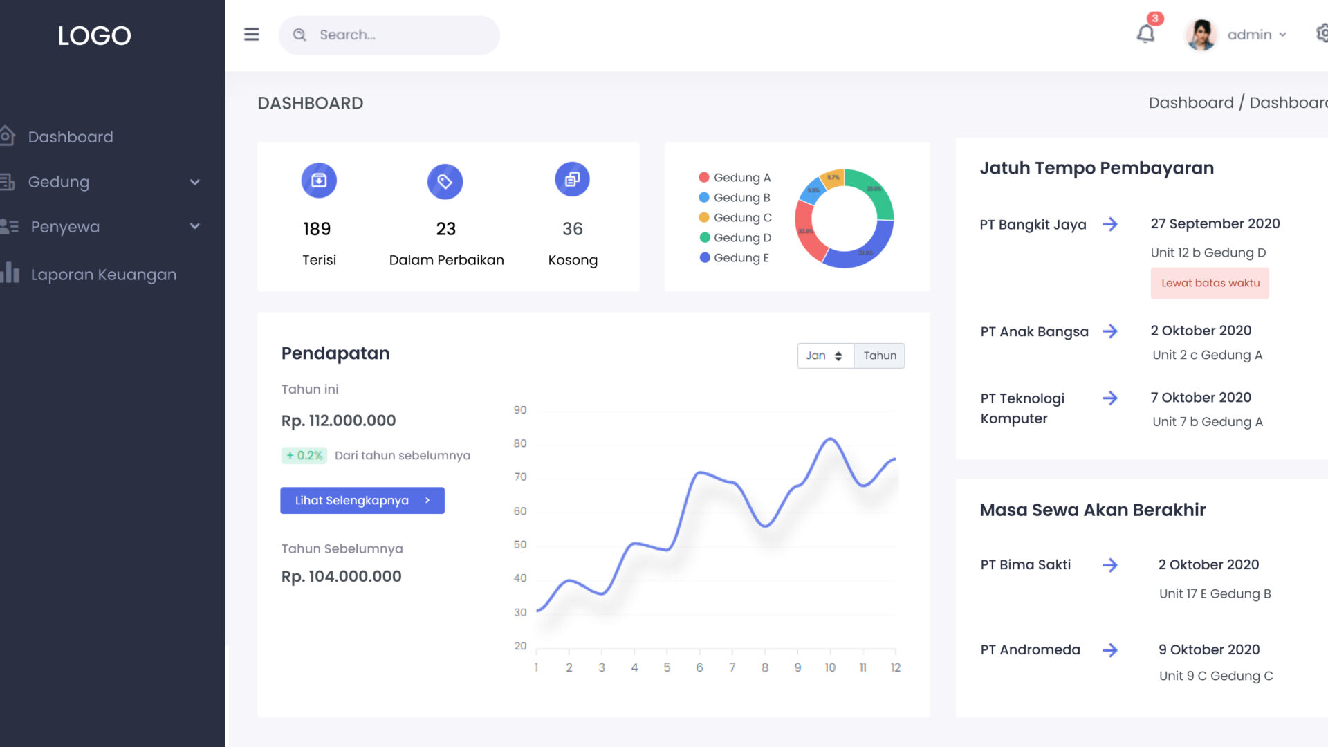Viewport: 1328px width, 747px height.
Task: Click the PT Bangkit Jaya entry
Action: tap(1033, 224)
